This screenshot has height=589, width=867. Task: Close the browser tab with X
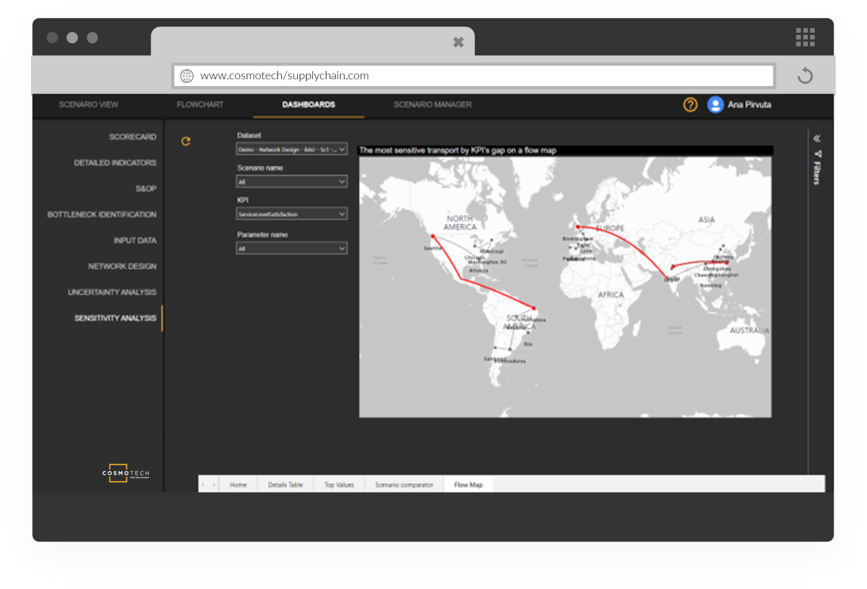click(458, 42)
